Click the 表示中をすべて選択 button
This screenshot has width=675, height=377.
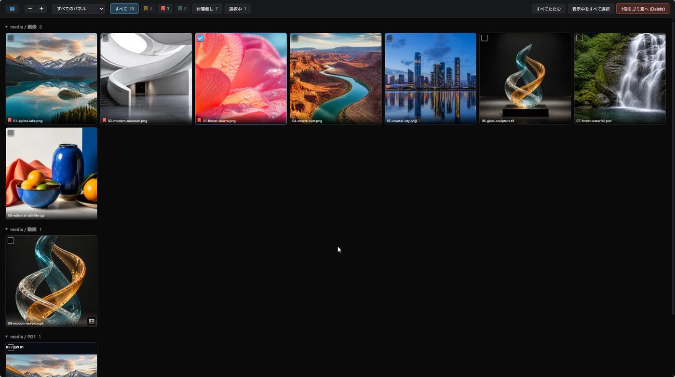591,9
